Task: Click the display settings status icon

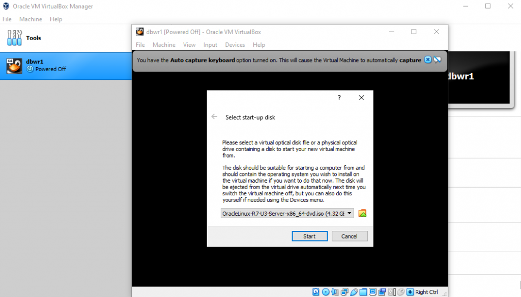Action: point(372,292)
